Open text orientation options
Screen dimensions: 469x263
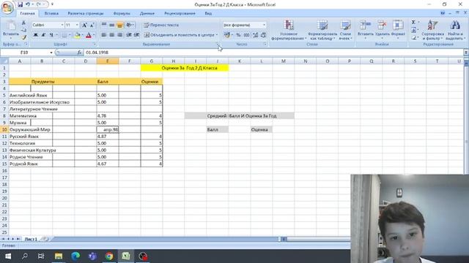(x=130, y=25)
